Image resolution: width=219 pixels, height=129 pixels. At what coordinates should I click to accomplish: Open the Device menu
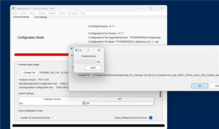click(33, 13)
